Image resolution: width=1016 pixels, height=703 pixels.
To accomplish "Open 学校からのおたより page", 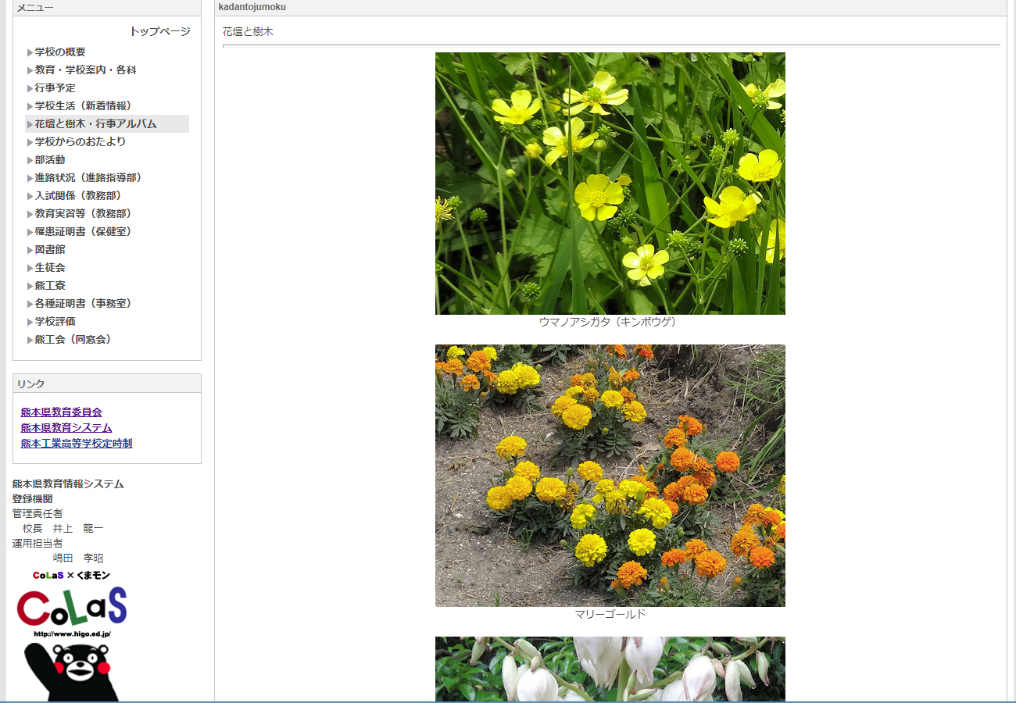I will tap(80, 142).
